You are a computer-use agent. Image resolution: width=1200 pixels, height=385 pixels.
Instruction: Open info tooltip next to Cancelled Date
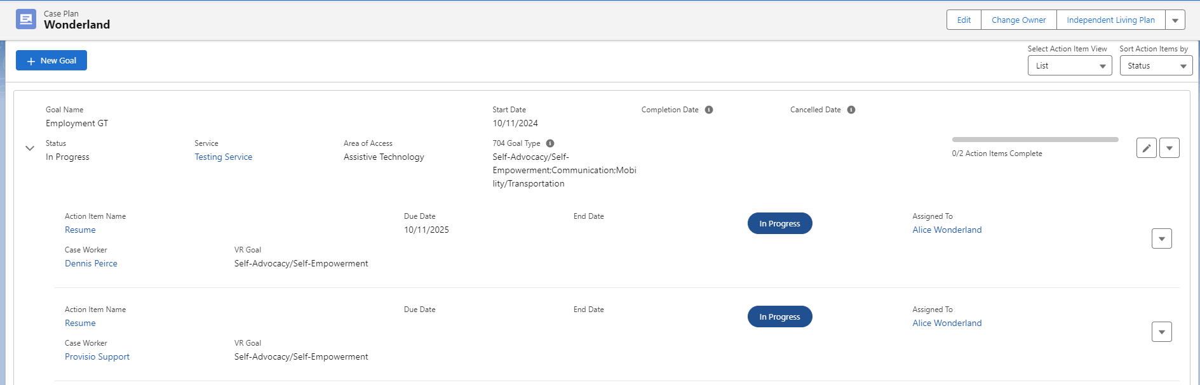tap(851, 110)
